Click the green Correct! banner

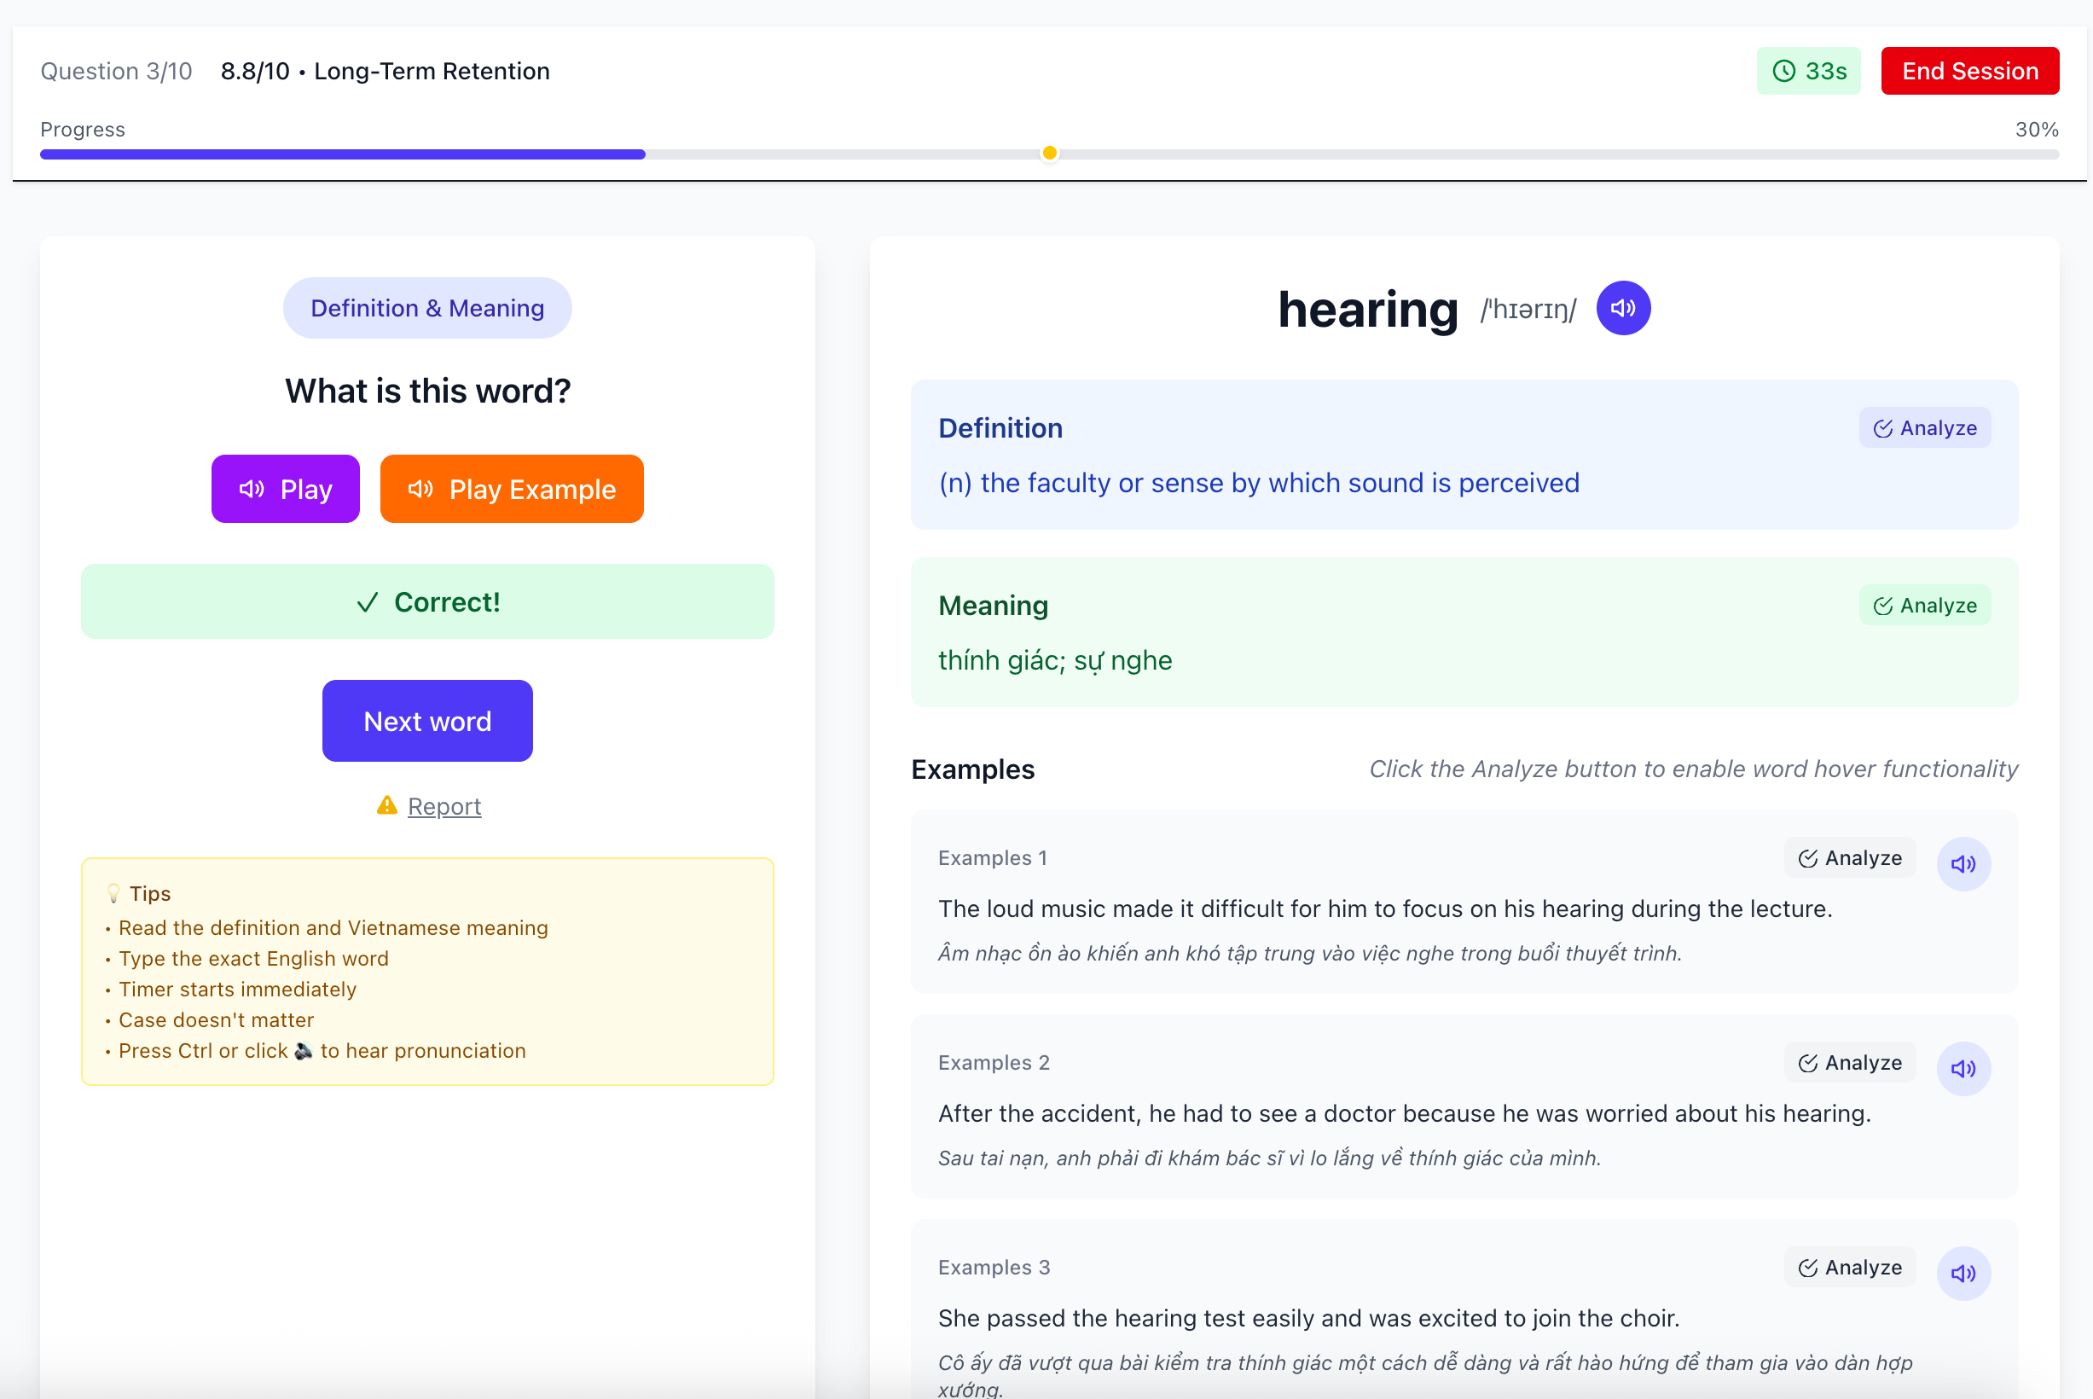[x=427, y=601]
